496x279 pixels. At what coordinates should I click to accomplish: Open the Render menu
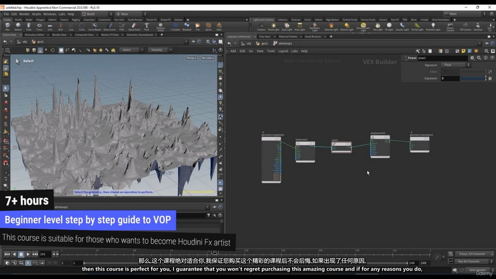pyautogui.click(x=24, y=14)
